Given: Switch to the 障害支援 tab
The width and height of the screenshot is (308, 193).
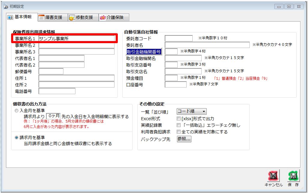Looking at the screenshot, I should pyautogui.click(x=51, y=17).
